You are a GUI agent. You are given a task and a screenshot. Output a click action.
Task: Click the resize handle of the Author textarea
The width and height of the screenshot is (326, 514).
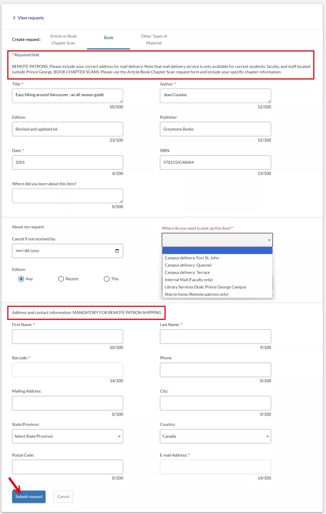[269, 101]
